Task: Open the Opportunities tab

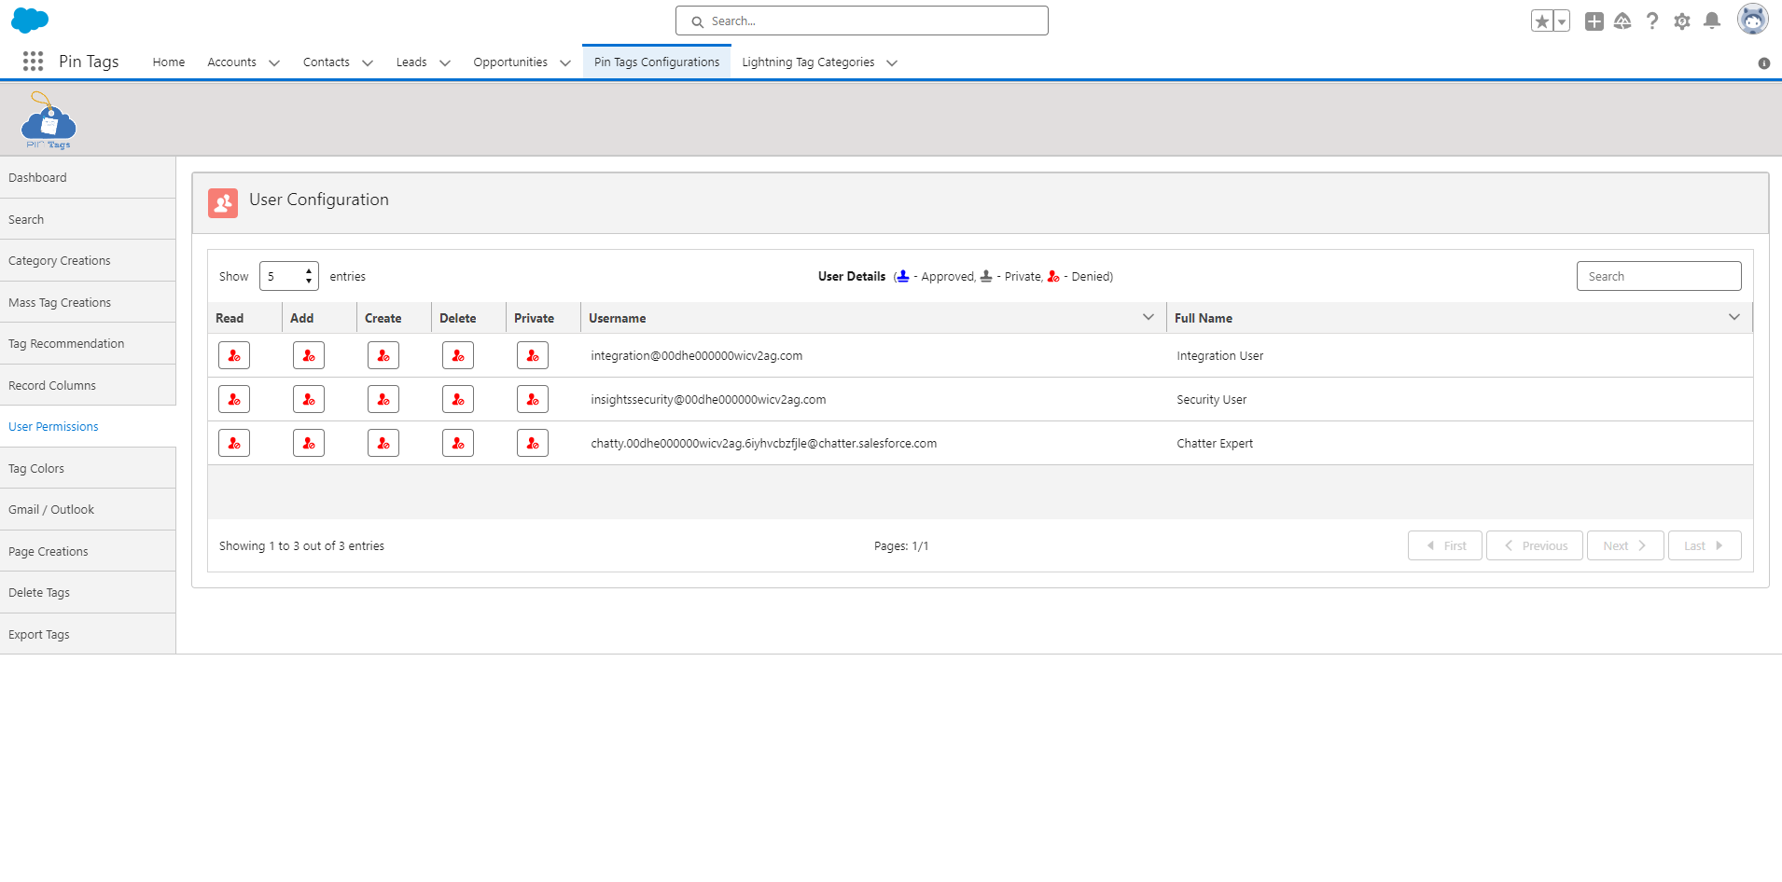Action: 510,62
